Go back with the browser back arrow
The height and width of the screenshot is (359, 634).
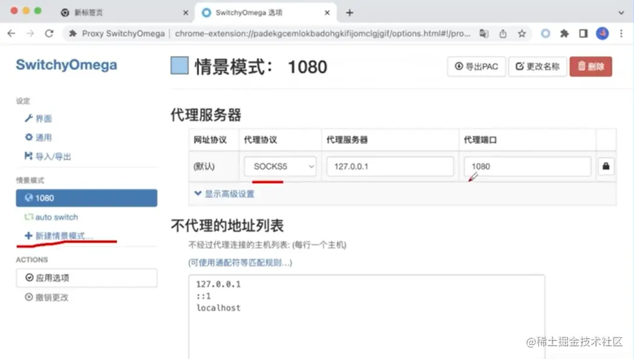11,34
